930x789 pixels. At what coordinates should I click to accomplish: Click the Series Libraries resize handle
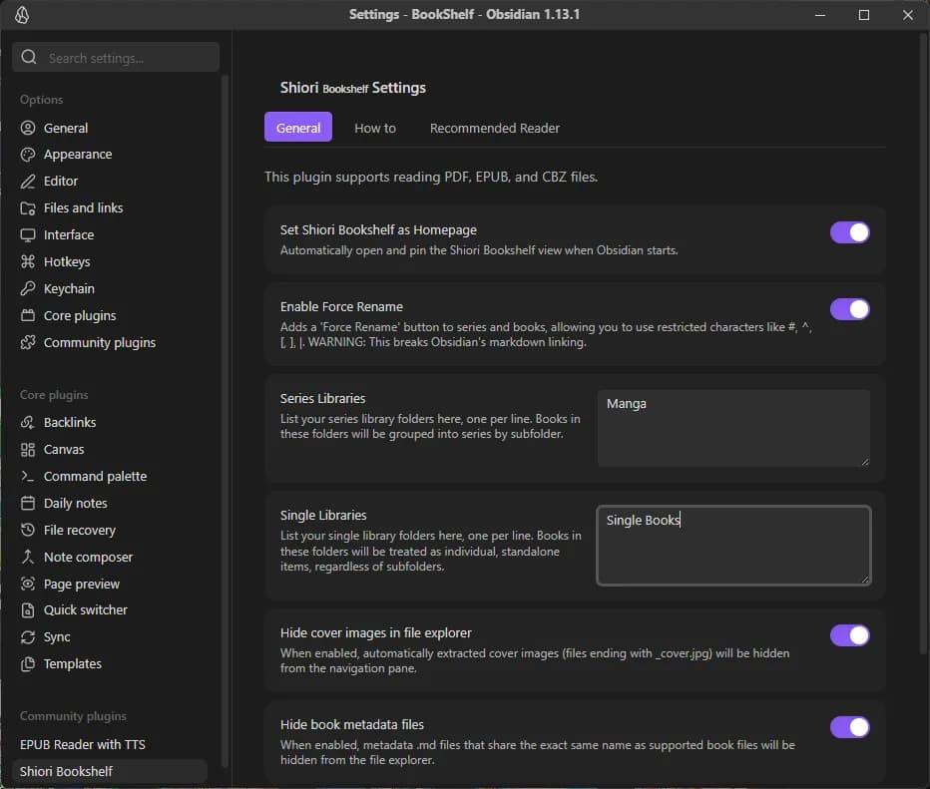point(865,462)
